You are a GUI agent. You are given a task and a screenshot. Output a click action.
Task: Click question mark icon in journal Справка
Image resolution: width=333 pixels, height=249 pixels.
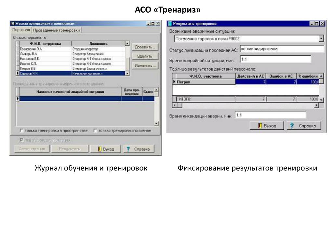[128, 149]
